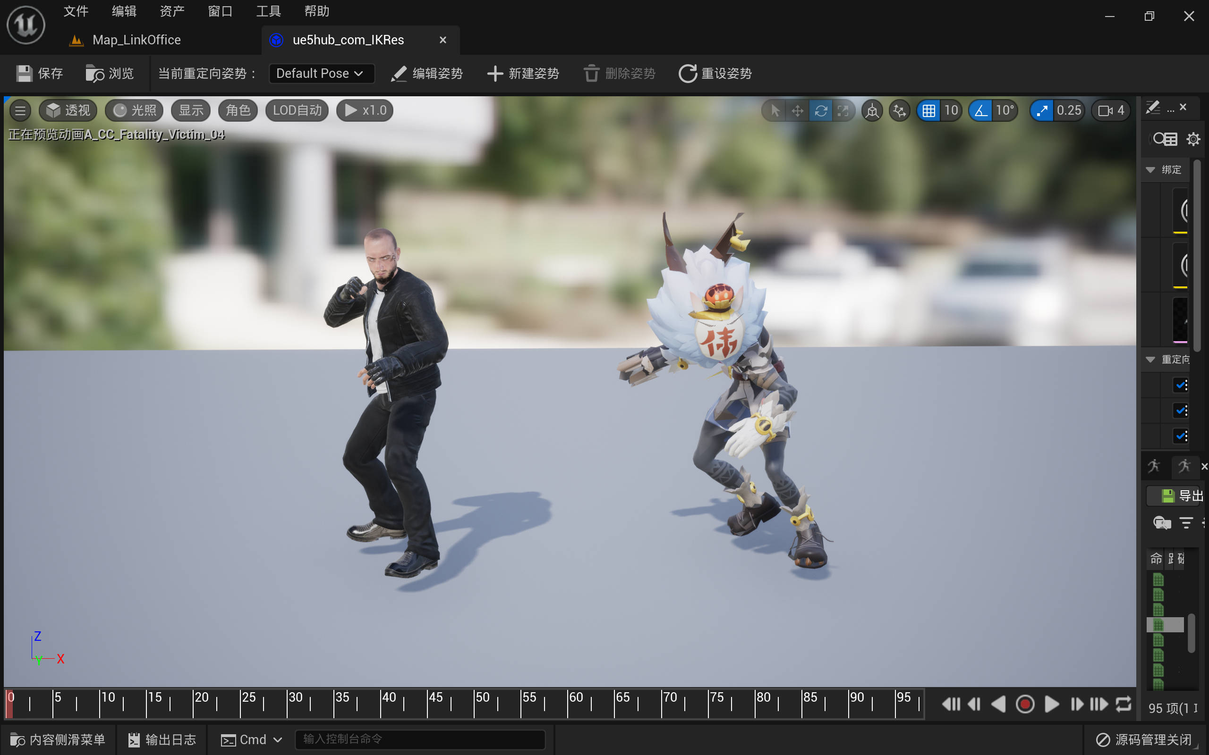The width and height of the screenshot is (1209, 755).
Task: Click the Unreal Engine logo icon
Action: point(26,24)
